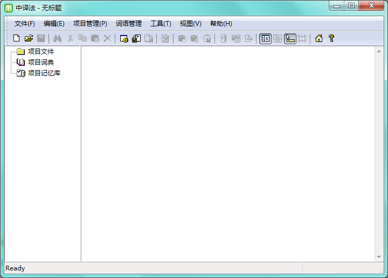Click the grayed export arrow icon

point(248,39)
